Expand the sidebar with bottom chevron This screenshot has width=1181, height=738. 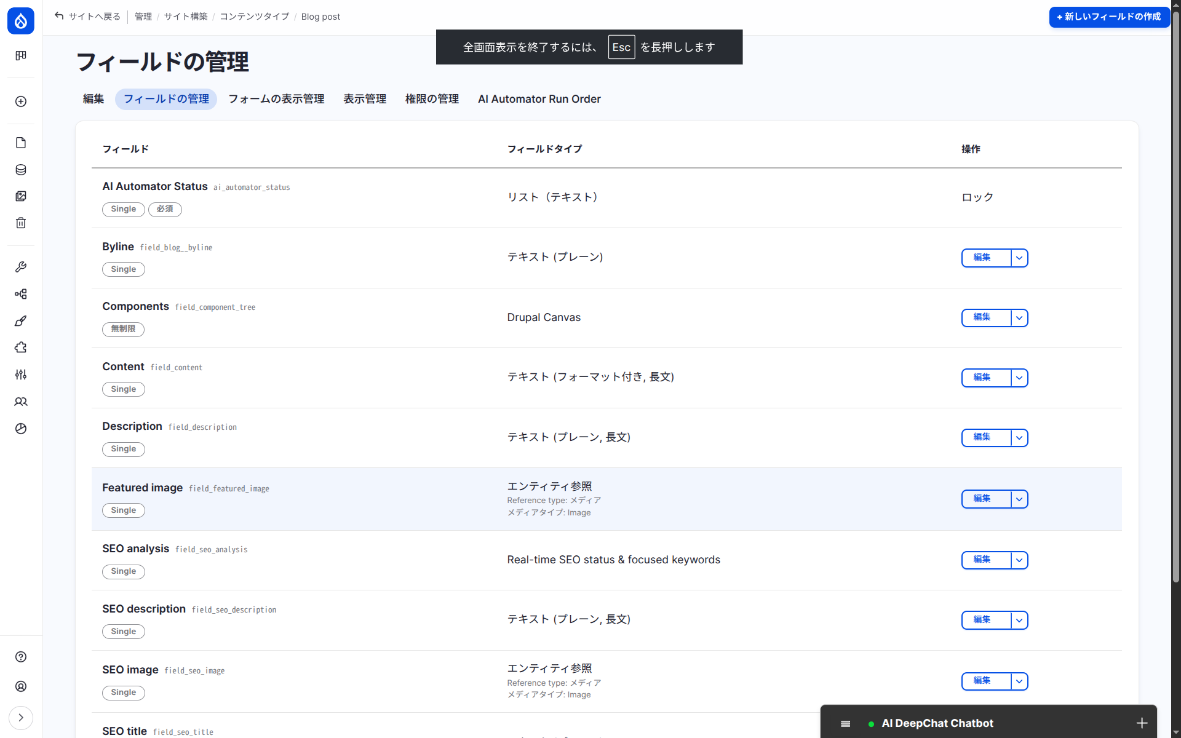(21, 718)
